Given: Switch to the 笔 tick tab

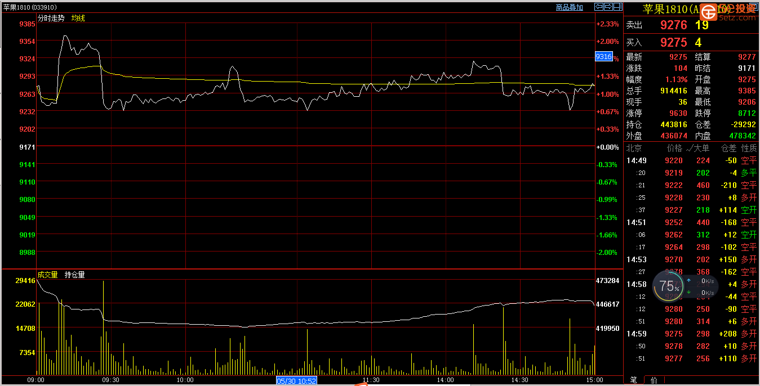Looking at the screenshot, I should click(x=634, y=380).
